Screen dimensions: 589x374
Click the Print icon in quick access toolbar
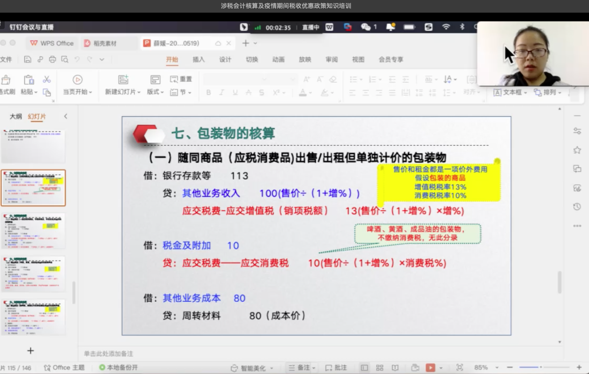point(53,60)
